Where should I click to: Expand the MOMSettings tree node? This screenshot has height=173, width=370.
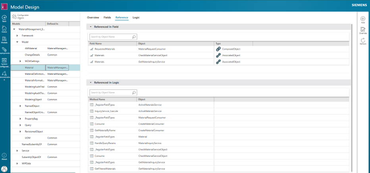click(x=21, y=61)
